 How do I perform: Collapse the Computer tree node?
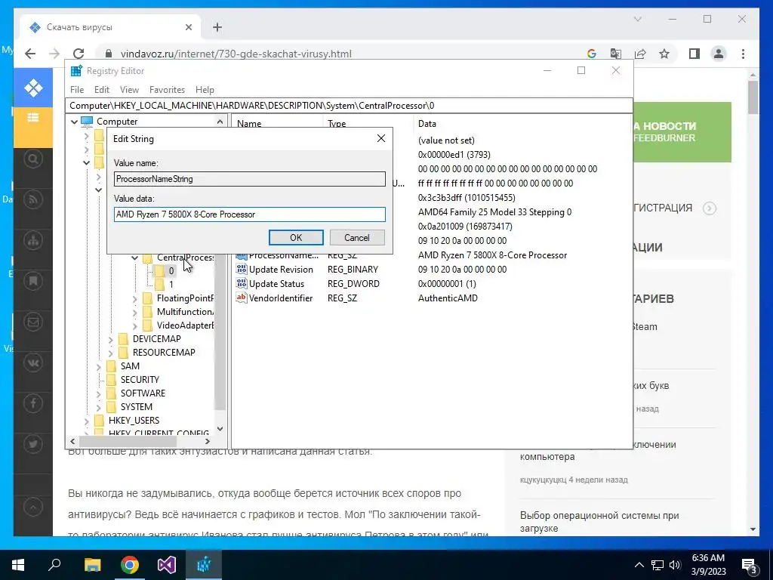pos(74,122)
